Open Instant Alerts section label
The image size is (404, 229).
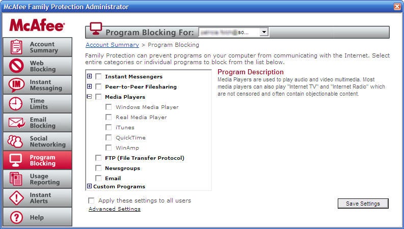40,198
